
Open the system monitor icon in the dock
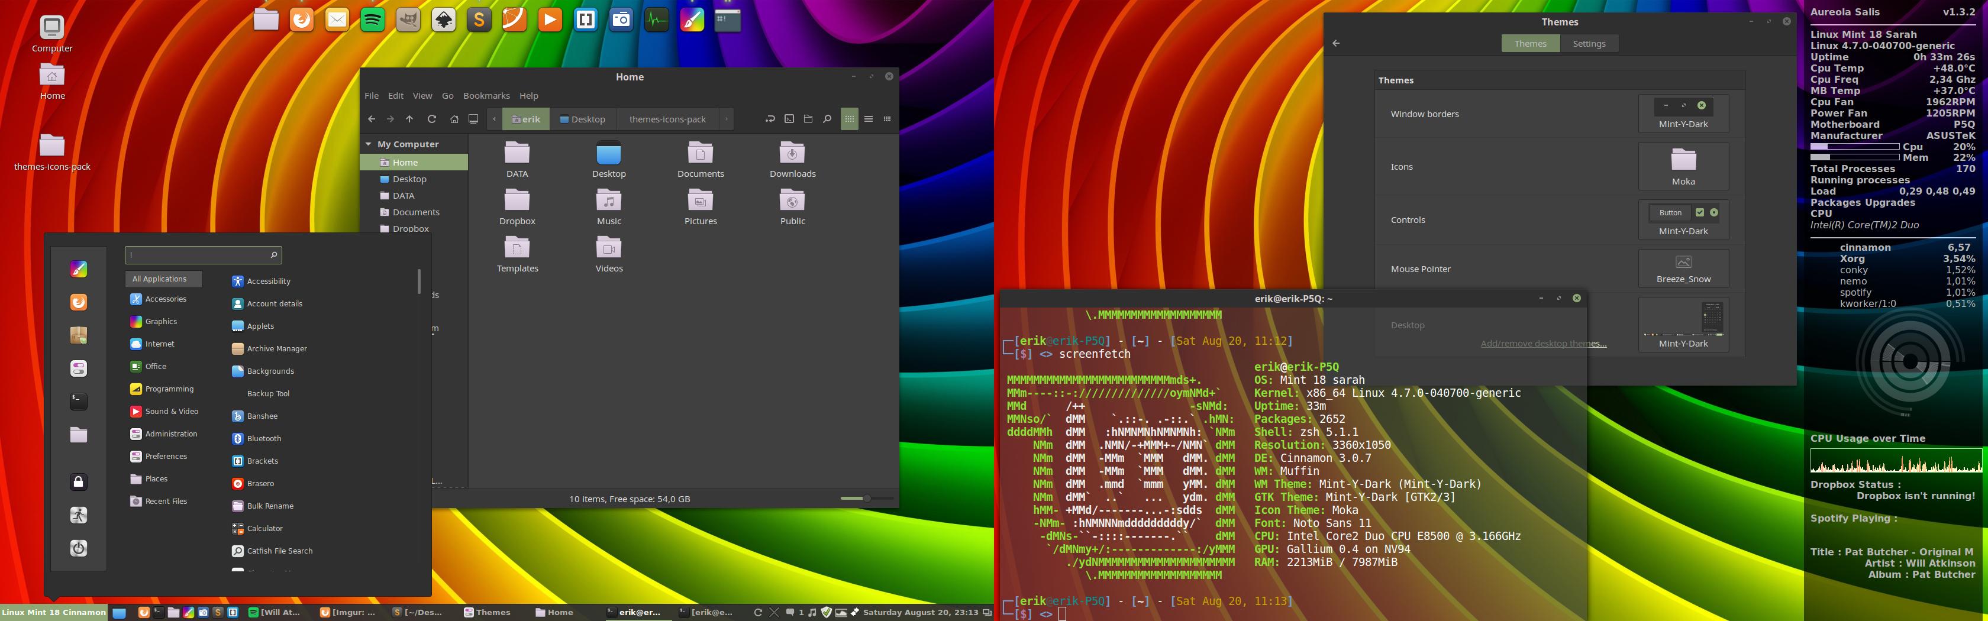point(657,20)
